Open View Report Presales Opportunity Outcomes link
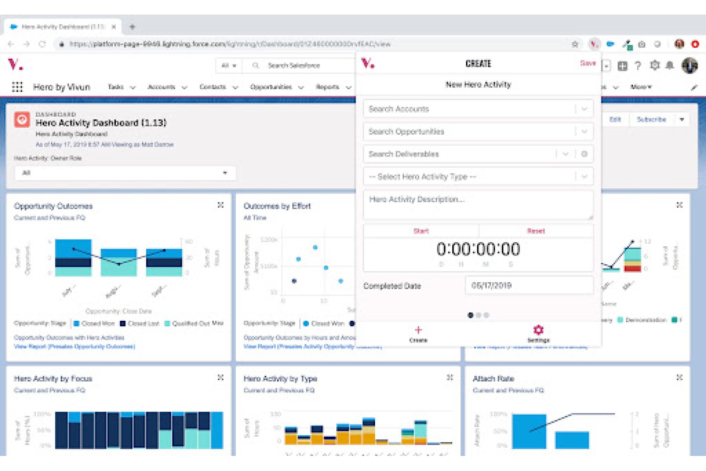The width and height of the screenshot is (706, 471). 74,347
